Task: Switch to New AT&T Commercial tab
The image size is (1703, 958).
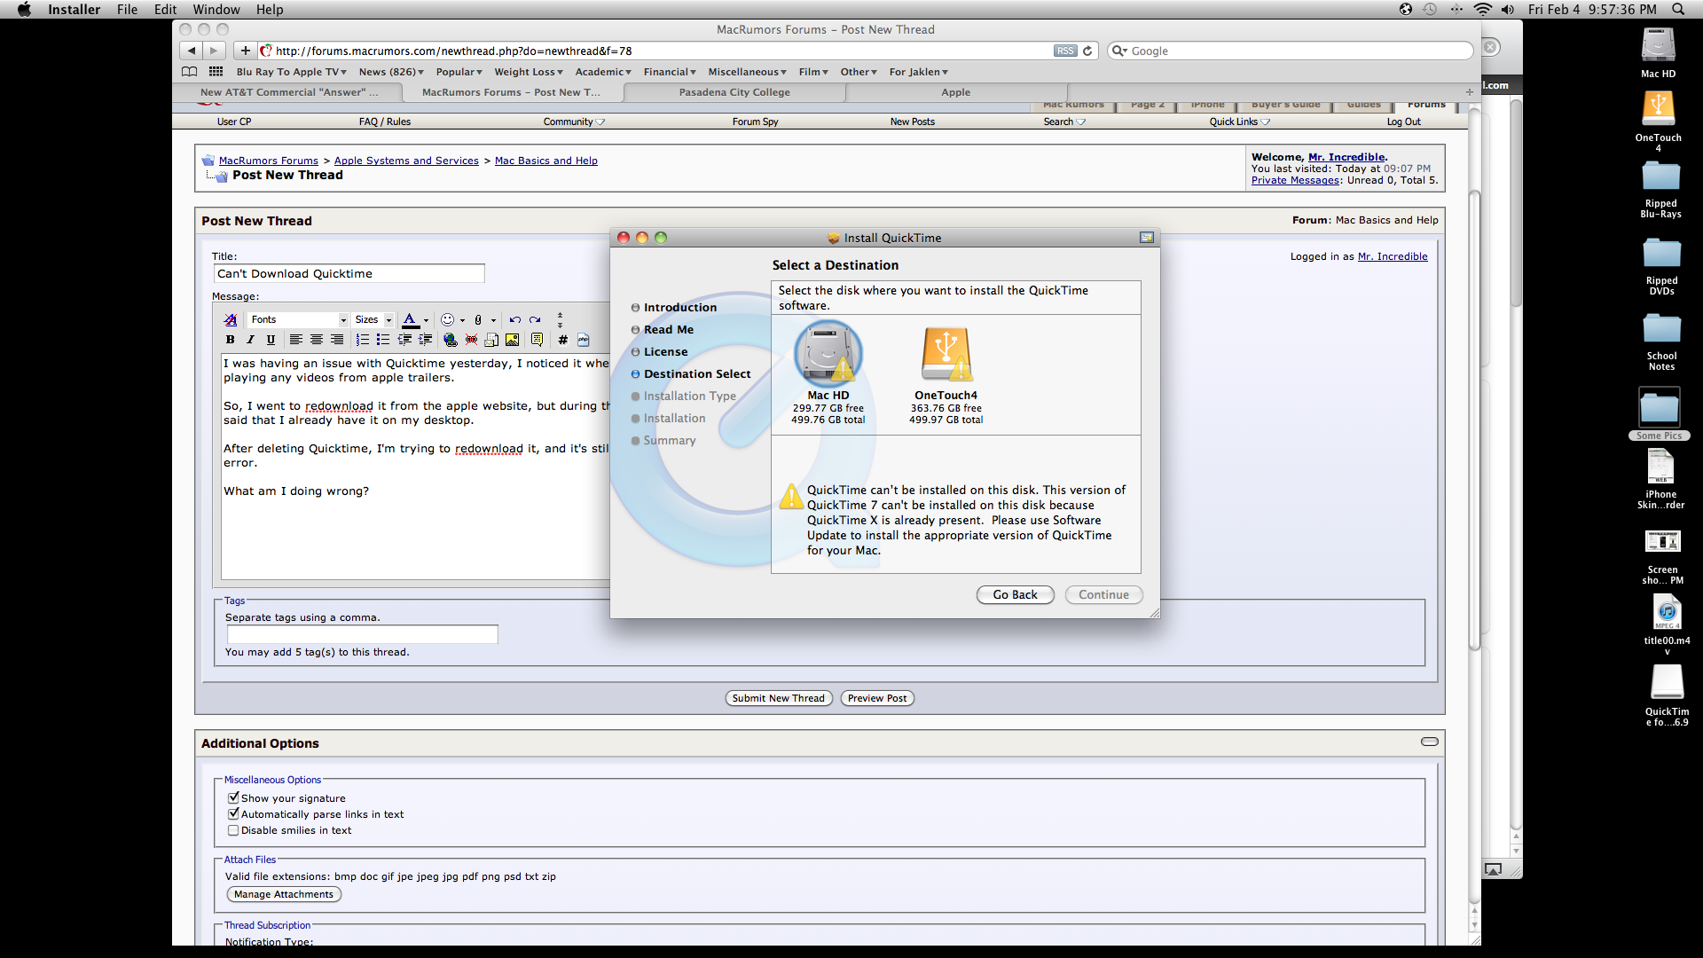Action: tap(289, 92)
